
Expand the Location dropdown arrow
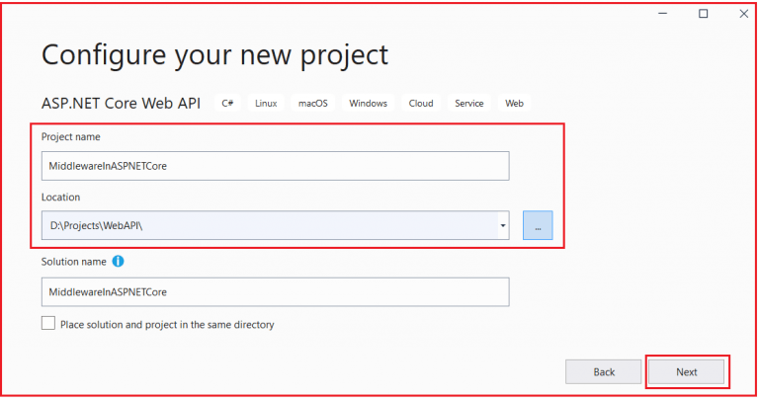coord(503,225)
